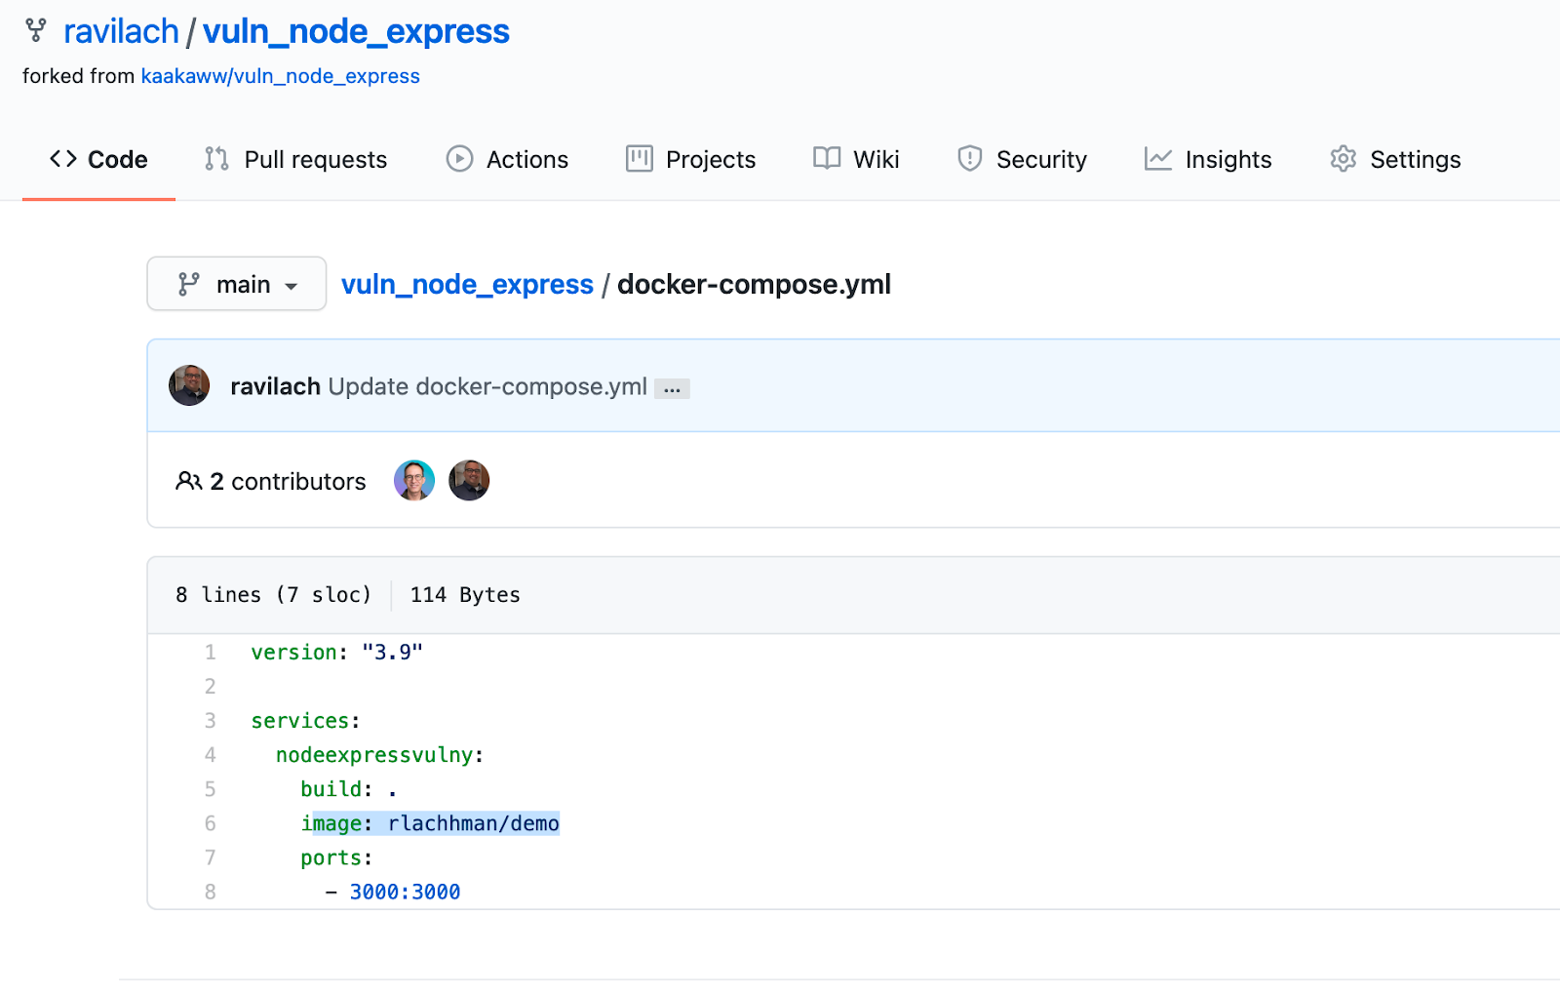Viewport: 1560px width, 995px height.
Task: Switch to the Wiki tab
Action: click(856, 159)
